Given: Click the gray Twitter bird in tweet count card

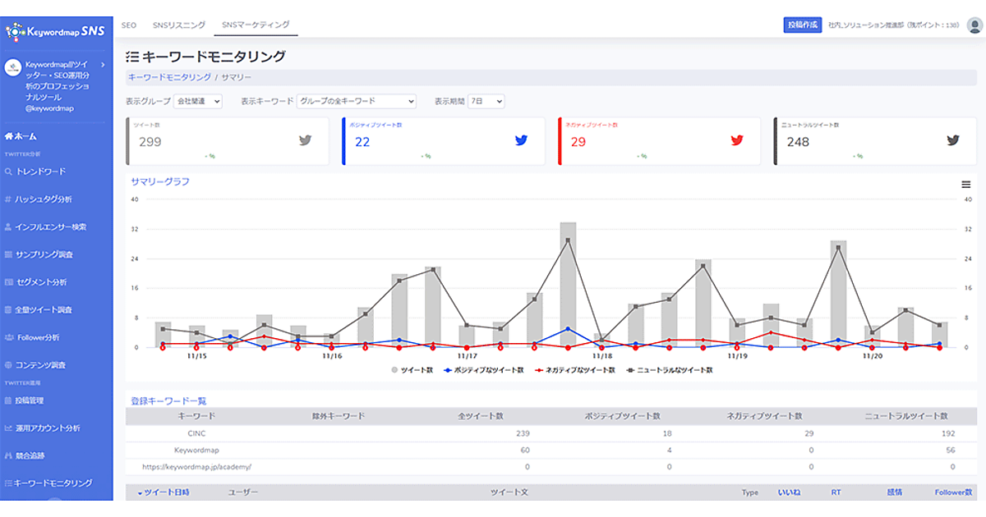Looking at the screenshot, I should coord(306,140).
